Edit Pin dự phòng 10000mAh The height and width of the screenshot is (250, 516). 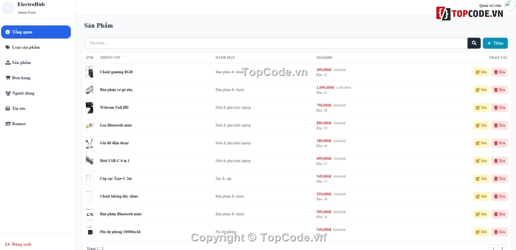point(481,232)
